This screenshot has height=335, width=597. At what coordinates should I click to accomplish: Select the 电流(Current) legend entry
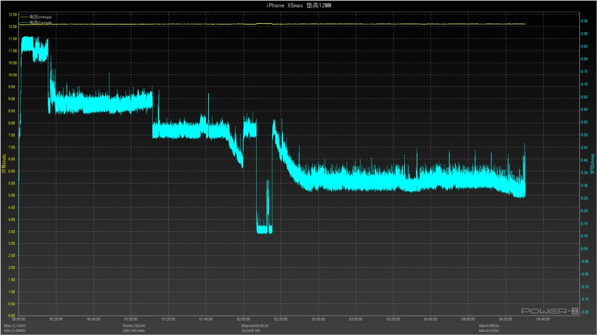coord(36,23)
